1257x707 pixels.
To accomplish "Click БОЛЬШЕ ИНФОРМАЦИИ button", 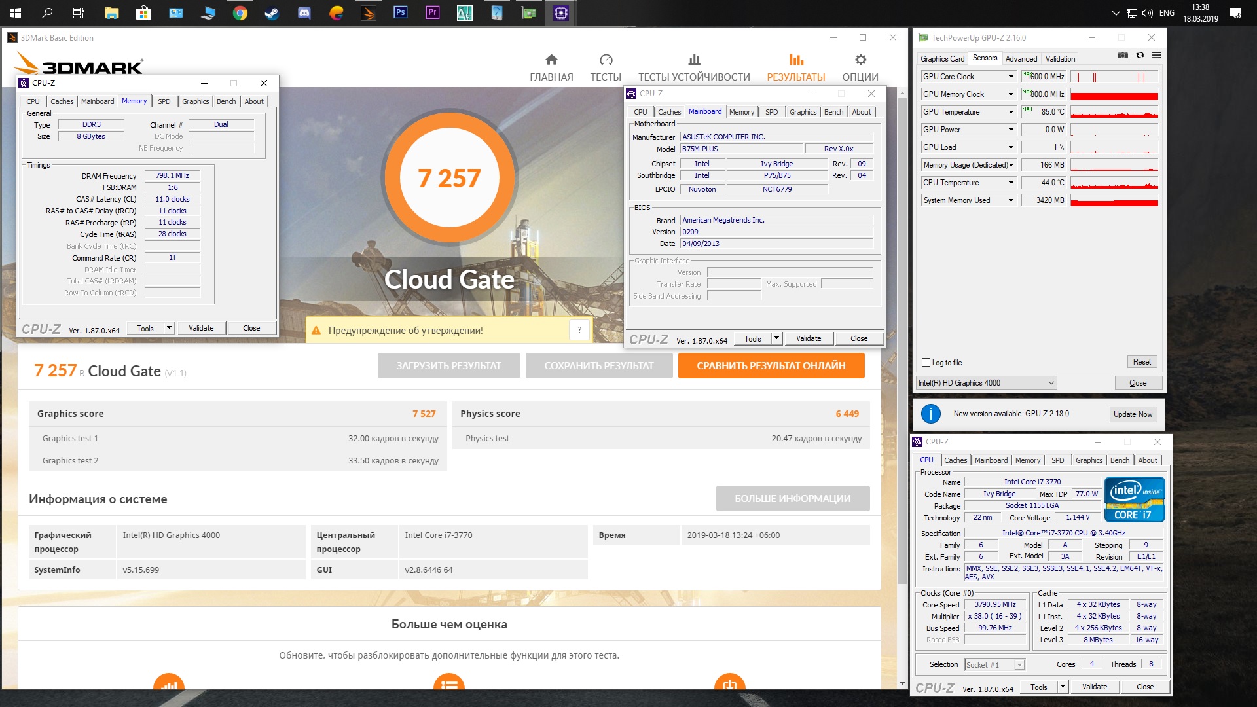I will pyautogui.click(x=793, y=498).
